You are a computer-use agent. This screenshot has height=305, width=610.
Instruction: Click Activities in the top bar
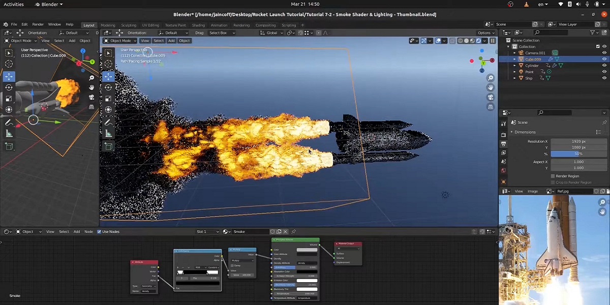pyautogui.click(x=14, y=4)
